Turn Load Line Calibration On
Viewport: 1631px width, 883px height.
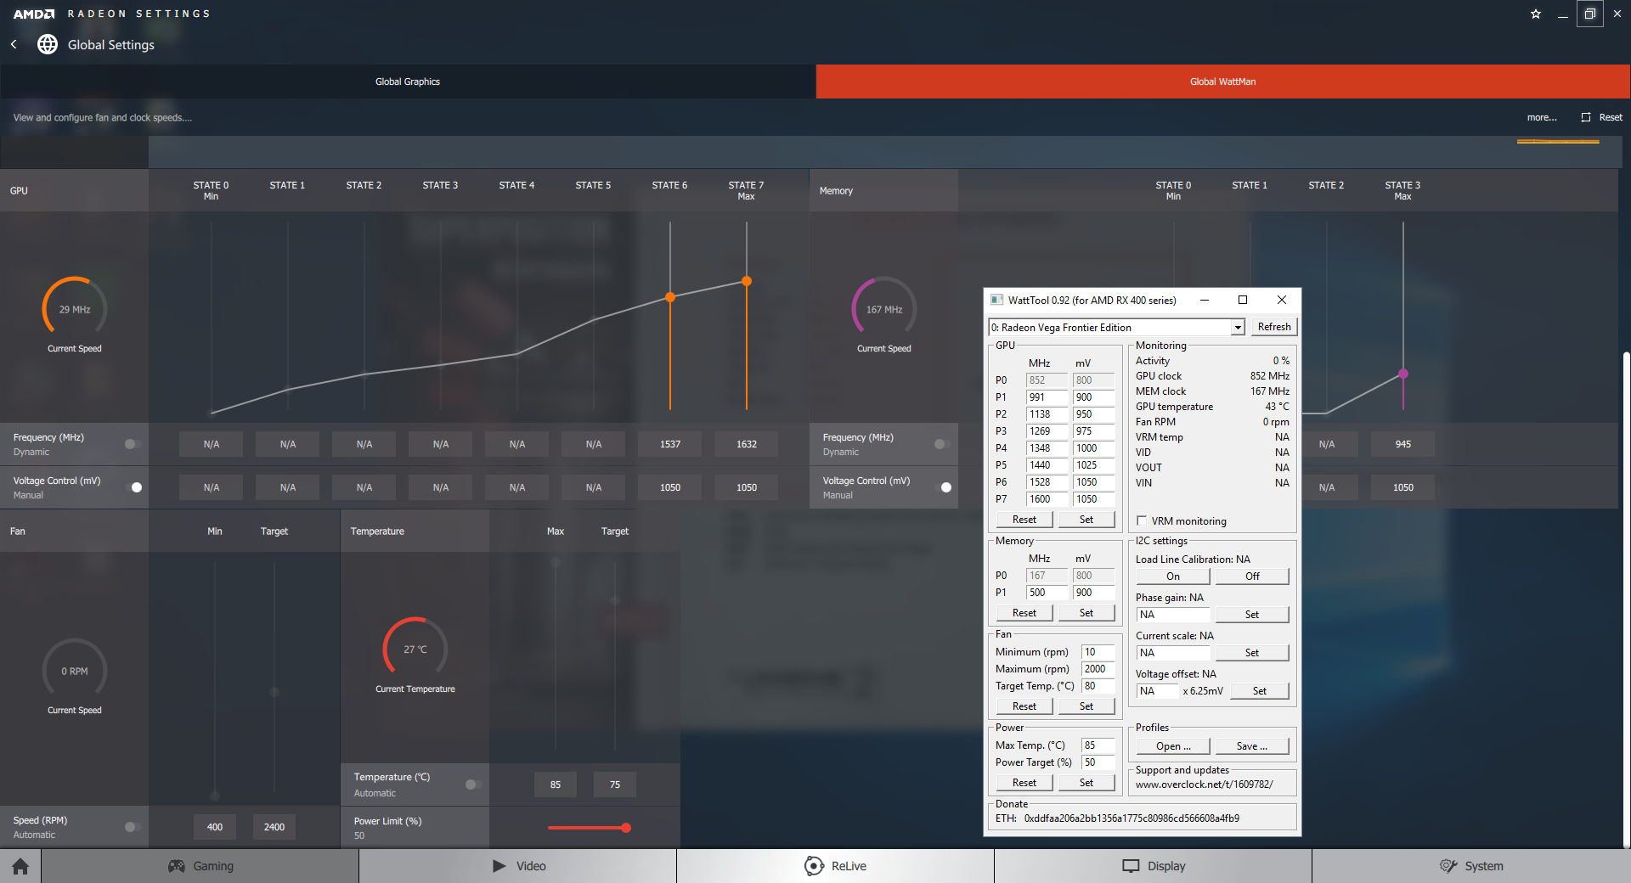(1173, 576)
